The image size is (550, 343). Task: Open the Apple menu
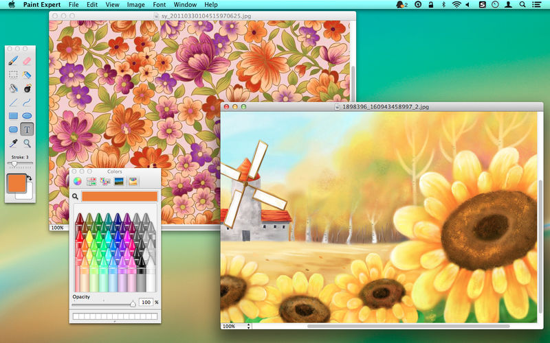[12, 5]
